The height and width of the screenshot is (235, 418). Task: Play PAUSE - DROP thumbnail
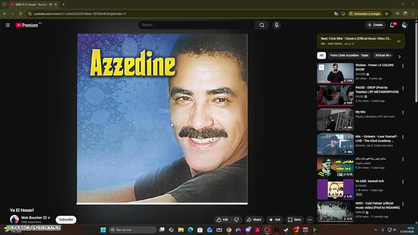pyautogui.click(x=335, y=96)
